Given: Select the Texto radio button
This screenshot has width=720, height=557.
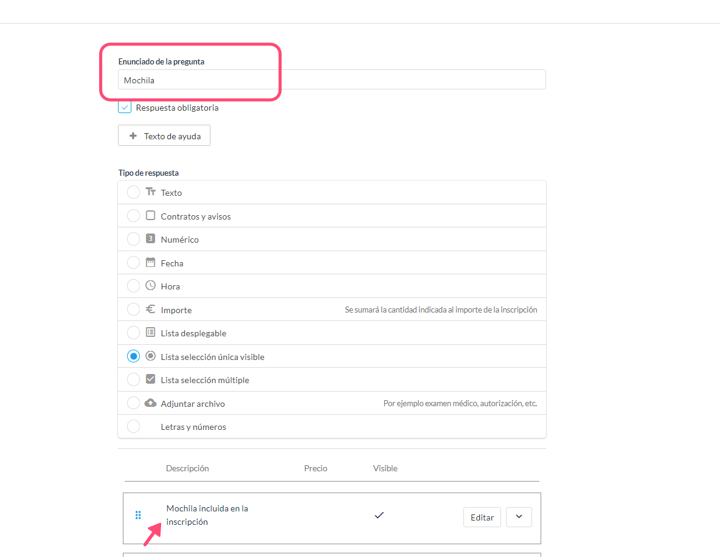Looking at the screenshot, I should tap(133, 193).
